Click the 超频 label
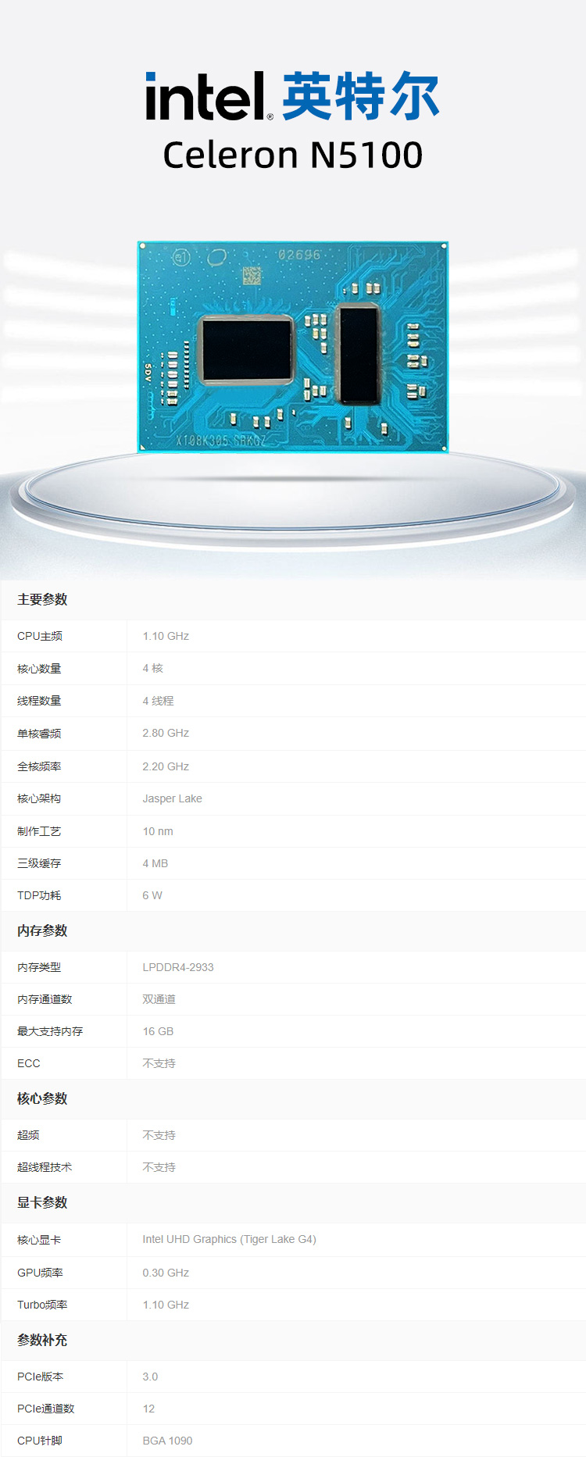 [28, 1135]
